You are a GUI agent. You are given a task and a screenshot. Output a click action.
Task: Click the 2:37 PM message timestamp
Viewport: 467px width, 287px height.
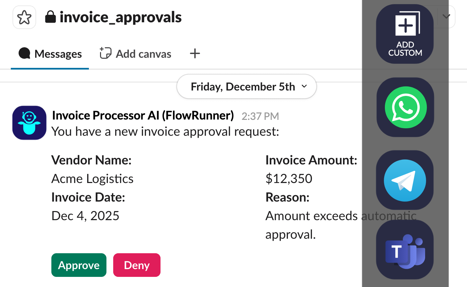point(260,116)
